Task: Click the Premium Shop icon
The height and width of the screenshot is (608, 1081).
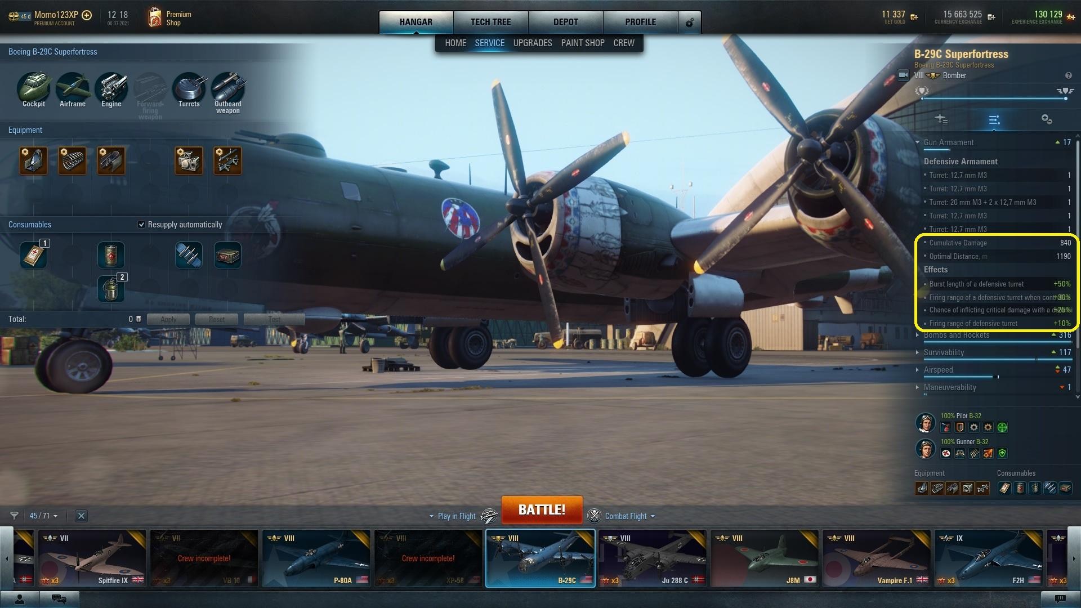Action: 155,18
